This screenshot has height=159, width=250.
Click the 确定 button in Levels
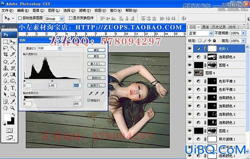coord(96,50)
